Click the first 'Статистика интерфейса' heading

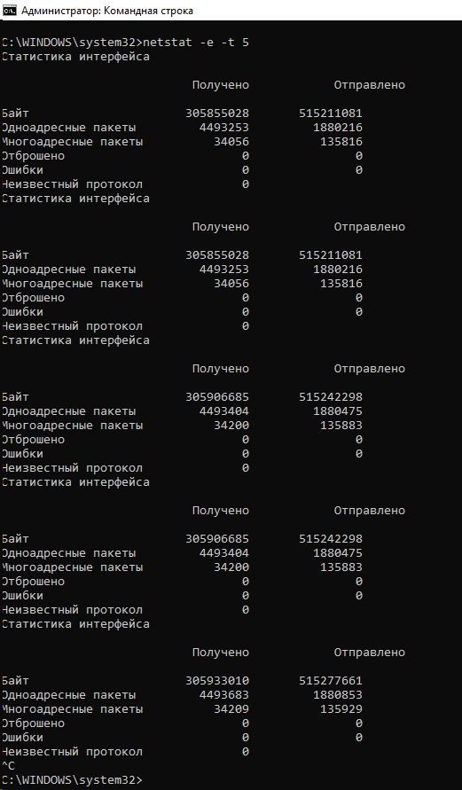point(75,57)
